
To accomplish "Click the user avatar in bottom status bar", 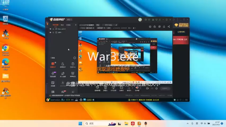I will click(x=48, y=100).
